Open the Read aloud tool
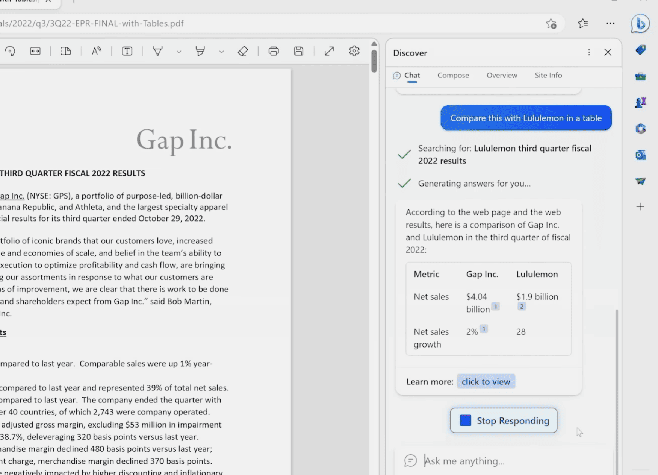The image size is (658, 475). (97, 51)
